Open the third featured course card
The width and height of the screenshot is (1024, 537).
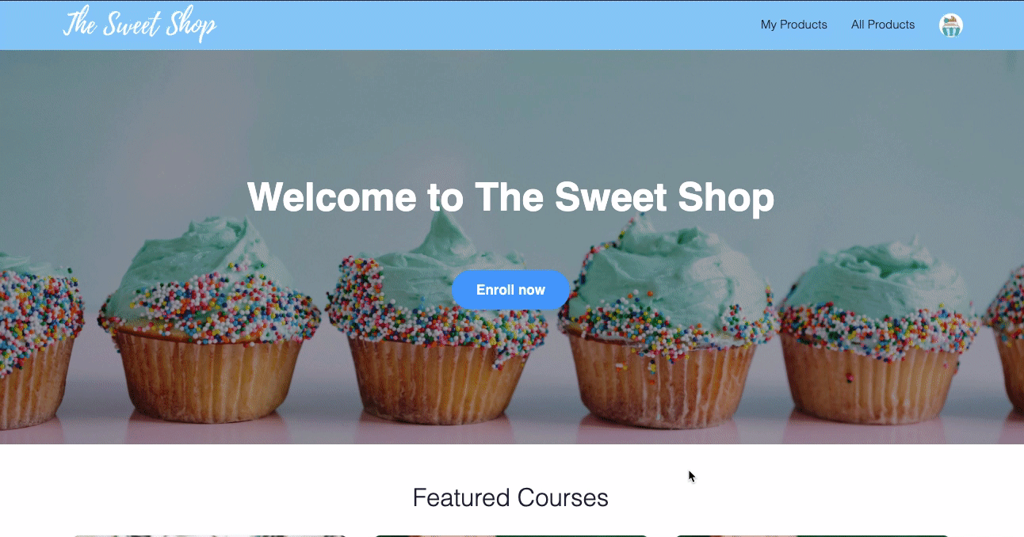(x=812, y=535)
